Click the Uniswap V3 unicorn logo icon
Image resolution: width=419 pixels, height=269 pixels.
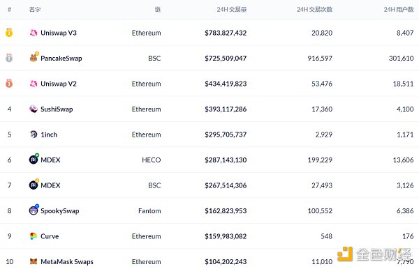[x=34, y=33]
